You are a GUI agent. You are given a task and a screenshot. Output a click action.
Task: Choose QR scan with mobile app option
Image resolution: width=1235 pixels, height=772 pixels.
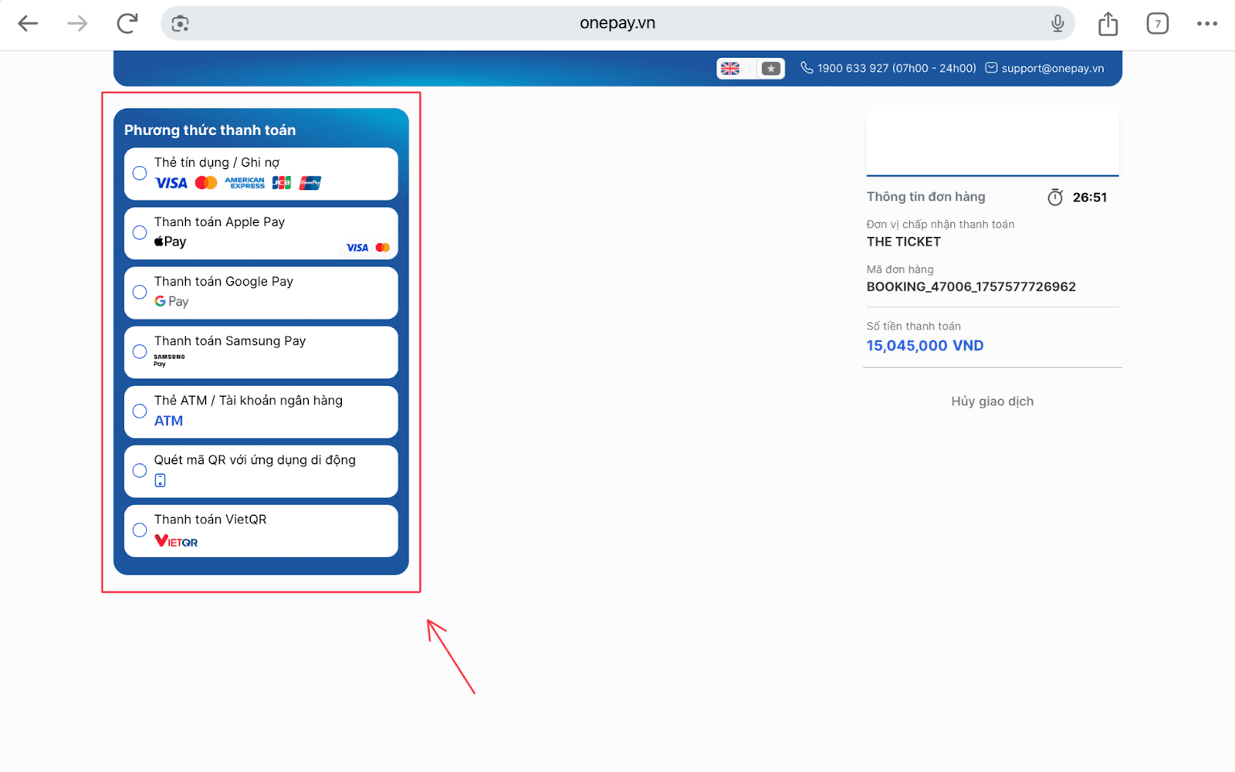pyautogui.click(x=140, y=470)
